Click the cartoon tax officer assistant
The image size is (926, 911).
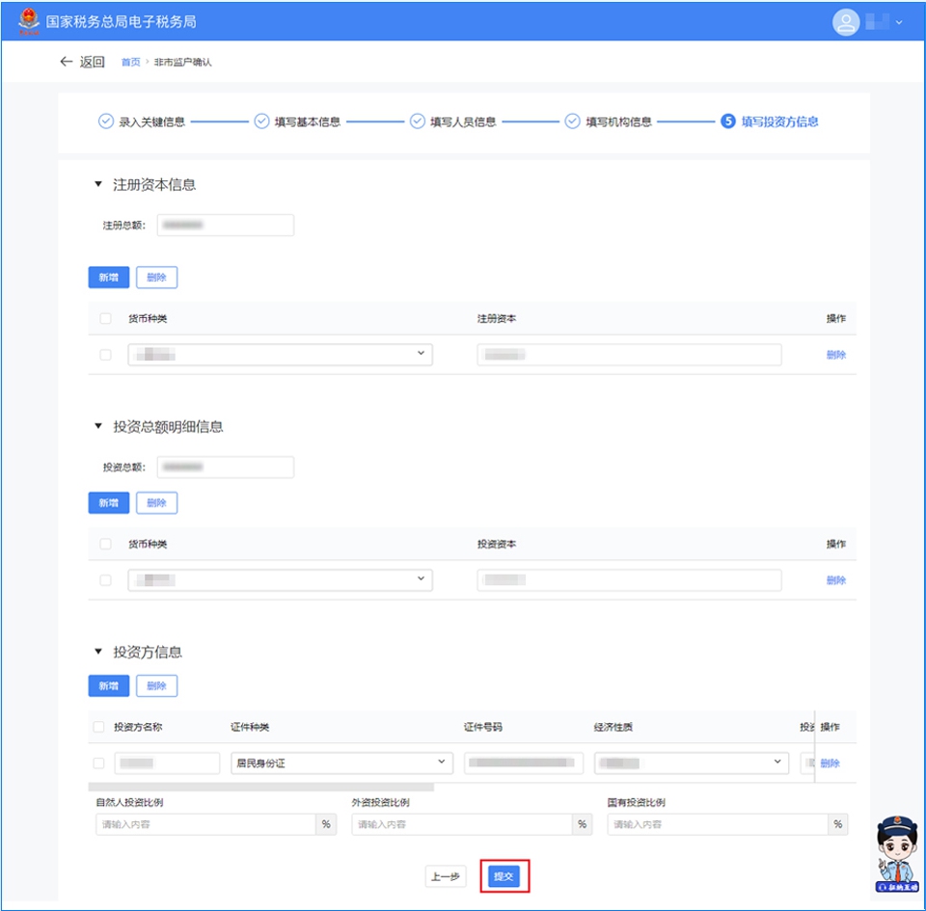pyautogui.click(x=895, y=853)
